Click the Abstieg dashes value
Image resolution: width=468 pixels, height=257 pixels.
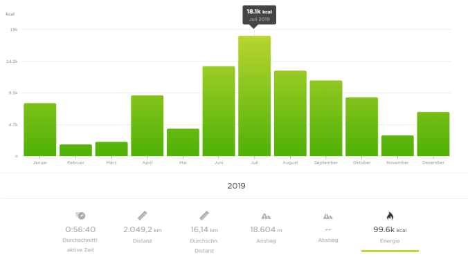[x=327, y=229]
